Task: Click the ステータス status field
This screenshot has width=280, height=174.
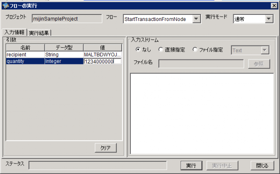Action: pyautogui.click(x=98, y=165)
